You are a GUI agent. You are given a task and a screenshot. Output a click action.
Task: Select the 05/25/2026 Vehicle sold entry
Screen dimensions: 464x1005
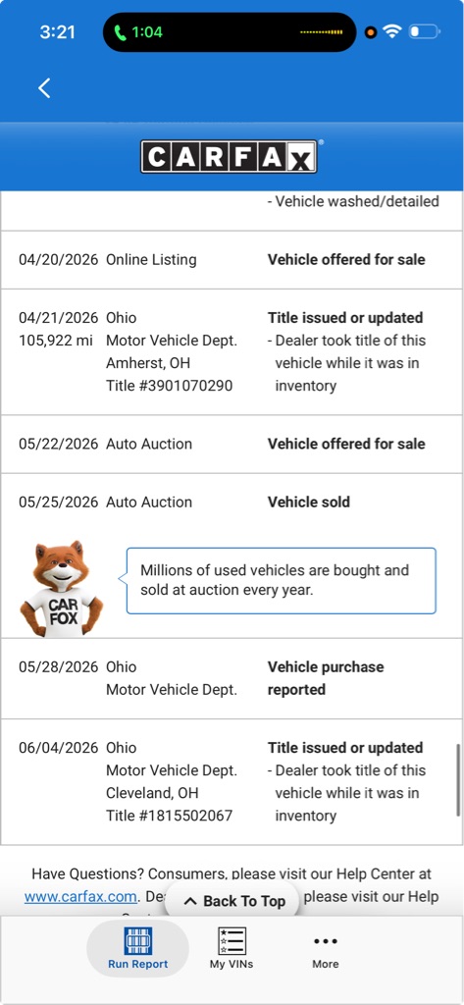232,502
